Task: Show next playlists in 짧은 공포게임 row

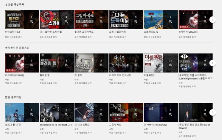Action: [213, 112]
